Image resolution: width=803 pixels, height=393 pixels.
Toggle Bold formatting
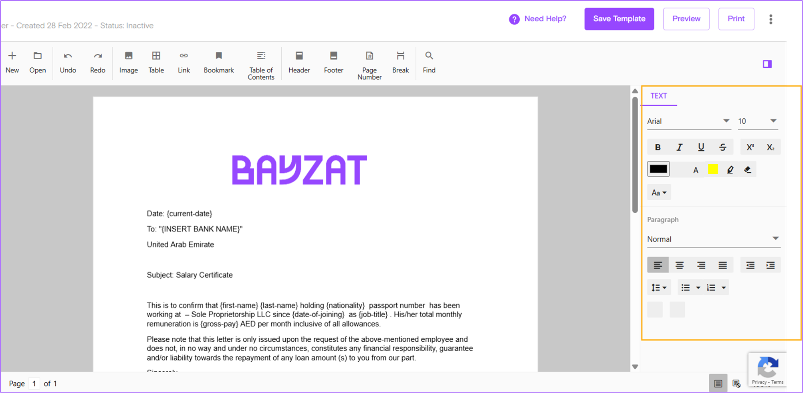(x=658, y=147)
